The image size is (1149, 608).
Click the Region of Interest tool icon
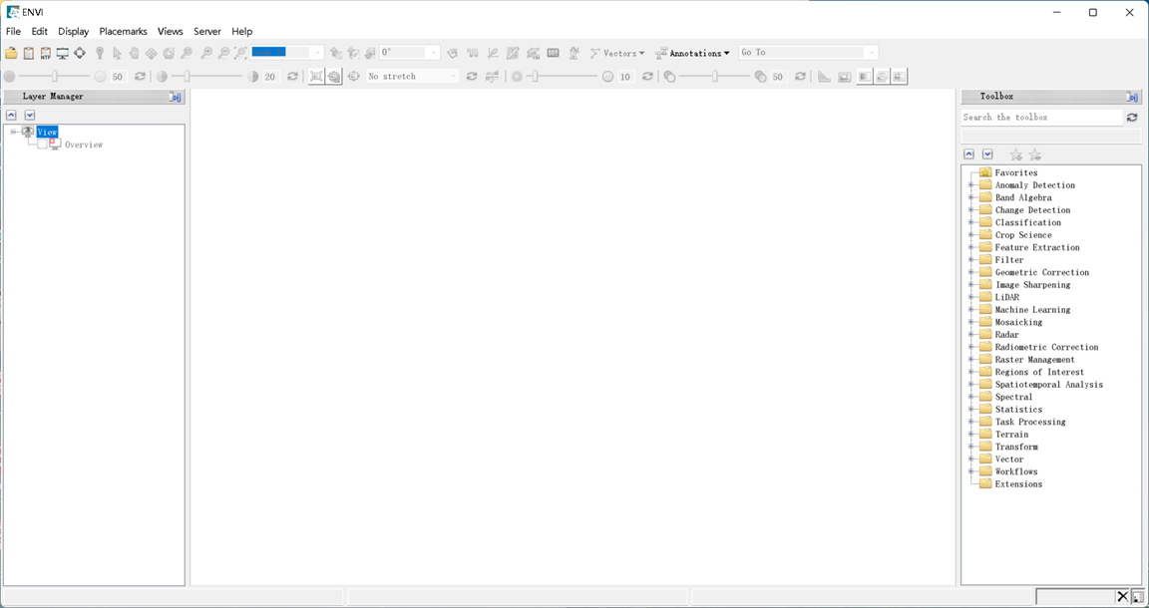533,53
